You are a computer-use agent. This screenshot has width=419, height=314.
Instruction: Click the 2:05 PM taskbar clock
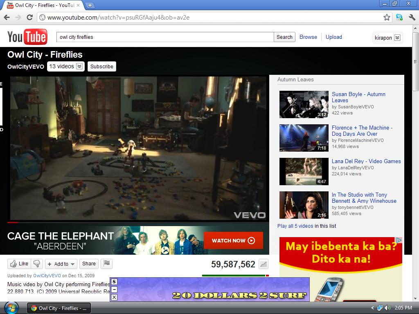point(403,308)
